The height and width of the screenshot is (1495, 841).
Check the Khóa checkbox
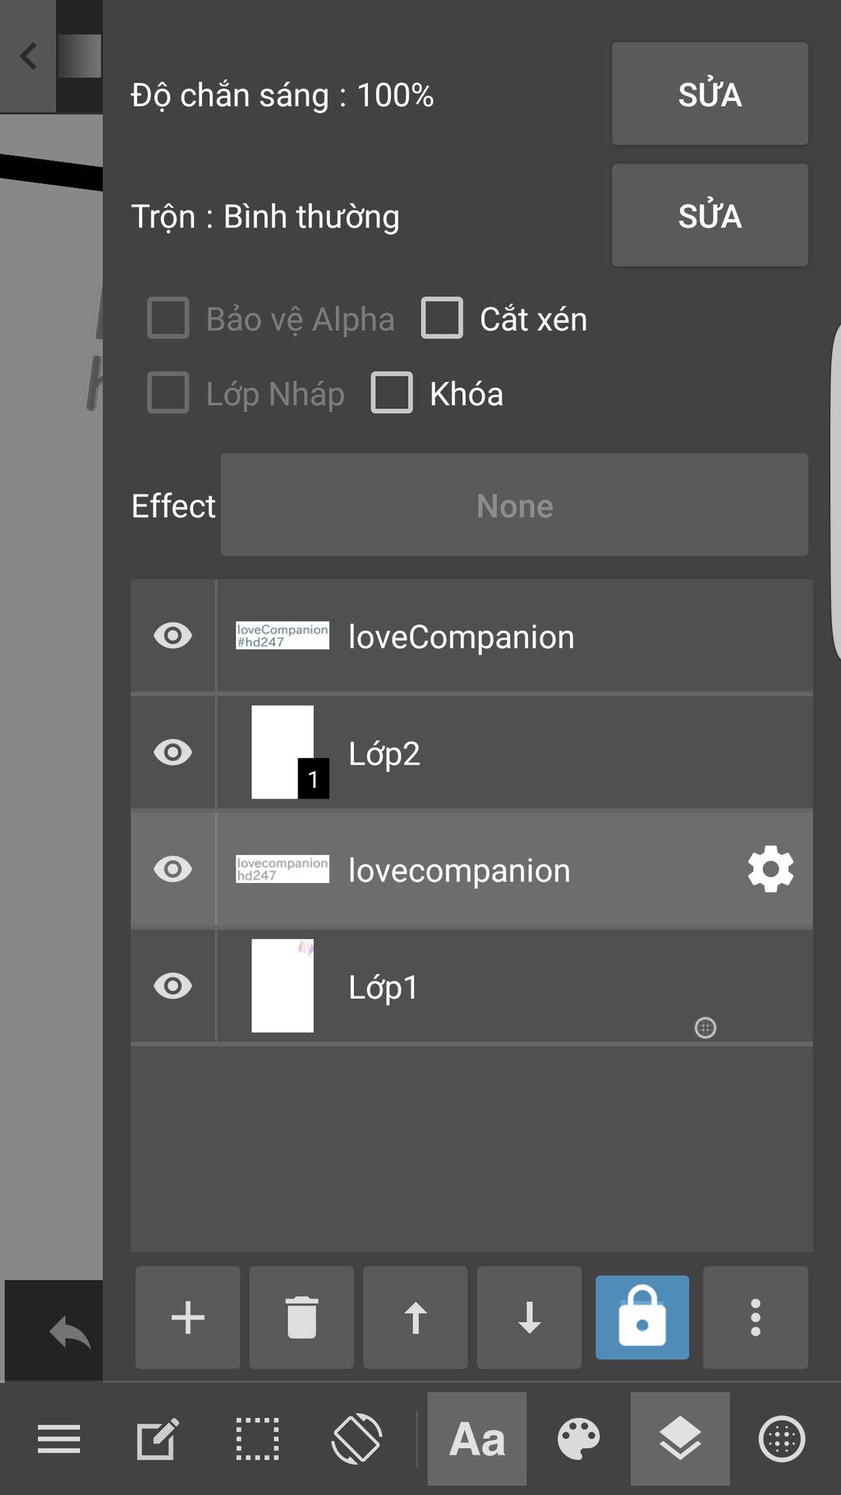392,393
